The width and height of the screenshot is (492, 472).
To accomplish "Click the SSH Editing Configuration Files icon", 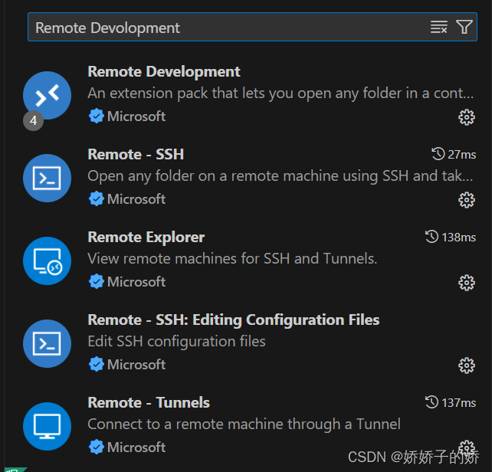I will click(x=47, y=343).
